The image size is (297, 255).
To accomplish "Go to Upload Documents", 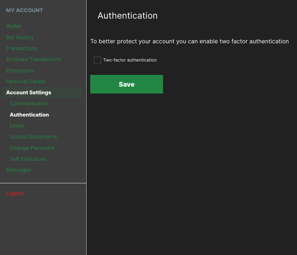I will [33, 137].
